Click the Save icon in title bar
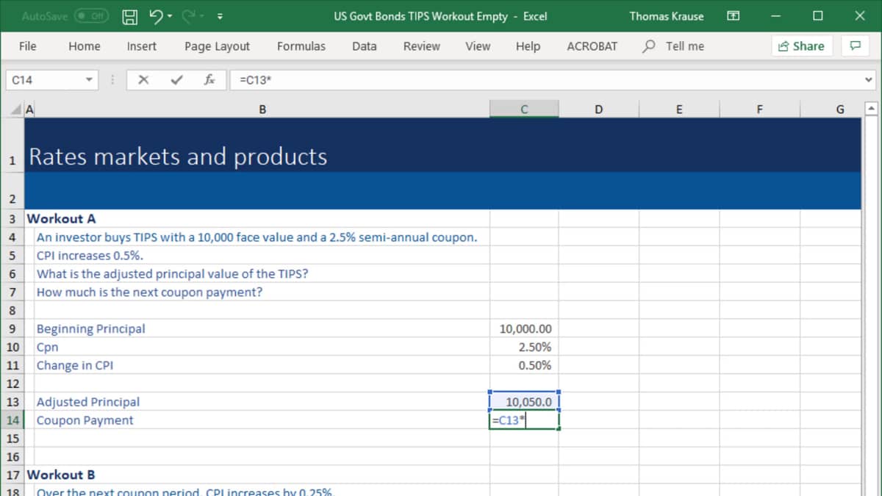Viewport: 882px width, 496px height. point(129,16)
